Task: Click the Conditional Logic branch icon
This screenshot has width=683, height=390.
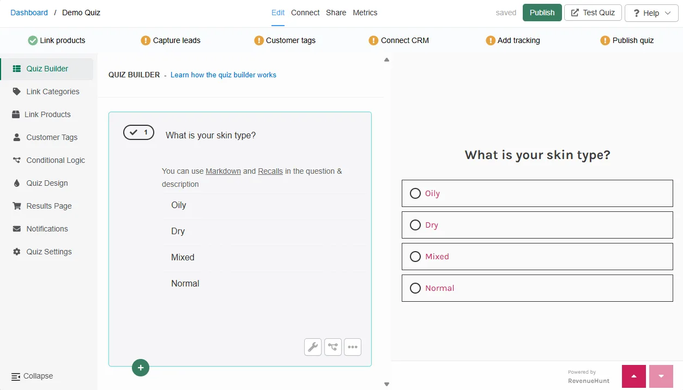Action: [16, 160]
